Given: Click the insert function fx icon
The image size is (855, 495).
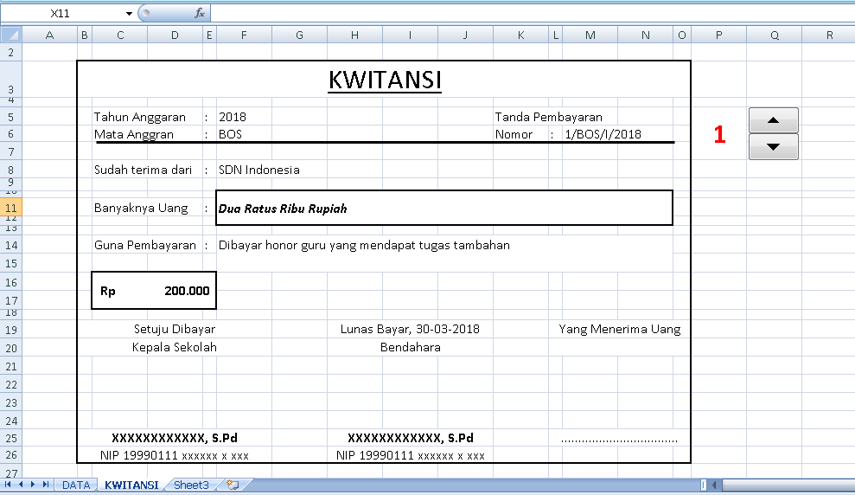Looking at the screenshot, I should pos(200,13).
